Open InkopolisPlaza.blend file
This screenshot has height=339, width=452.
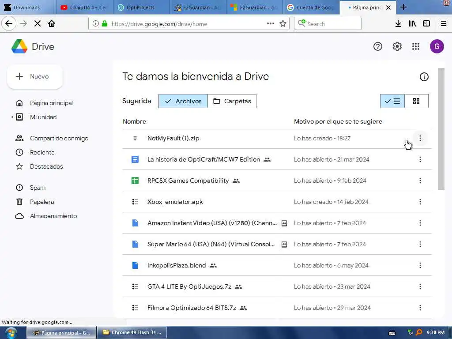coord(177,265)
